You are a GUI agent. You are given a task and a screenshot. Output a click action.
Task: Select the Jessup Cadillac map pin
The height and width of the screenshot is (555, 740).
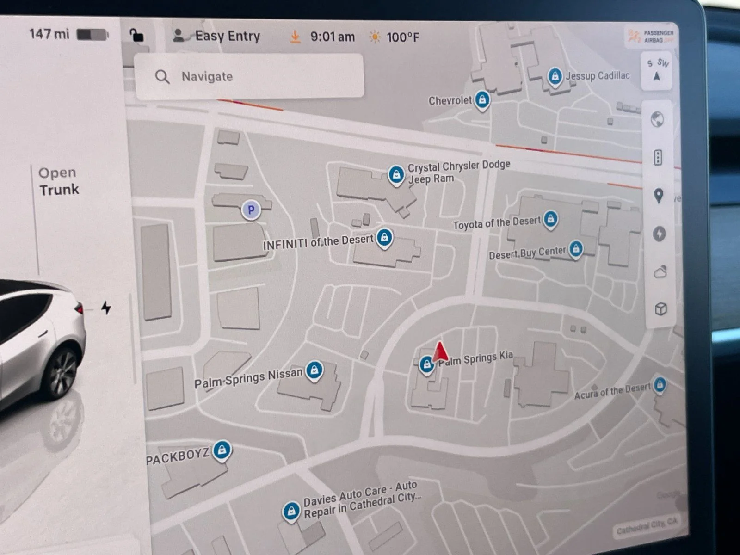(555, 76)
